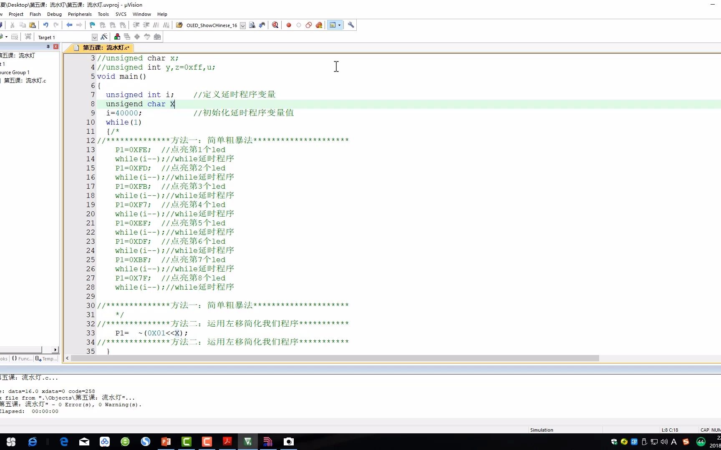Image resolution: width=721 pixels, height=450 pixels.
Task: Insert a bookmark with the flag icon
Action: (x=92, y=25)
